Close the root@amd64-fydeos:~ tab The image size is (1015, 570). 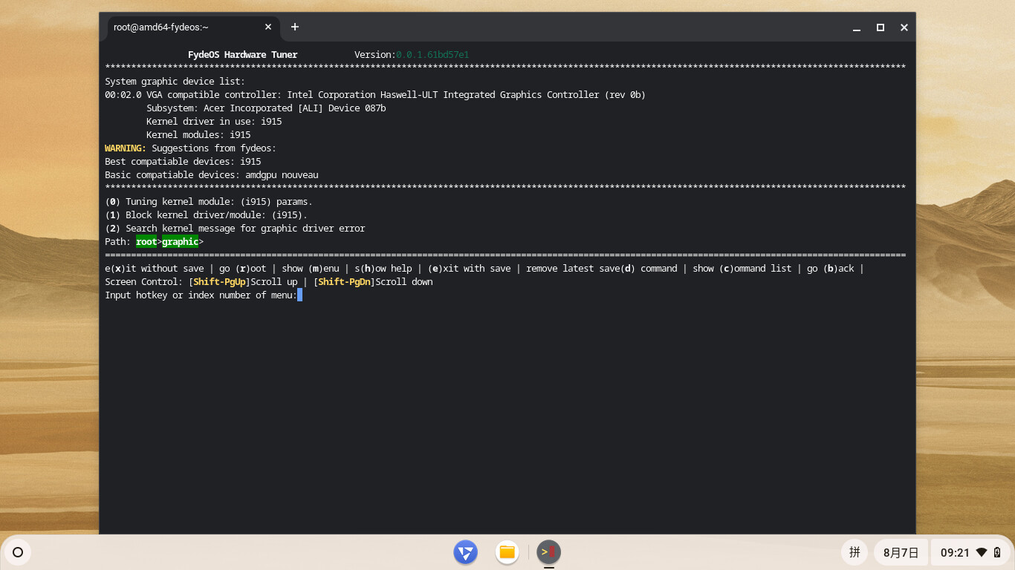pyautogui.click(x=268, y=27)
